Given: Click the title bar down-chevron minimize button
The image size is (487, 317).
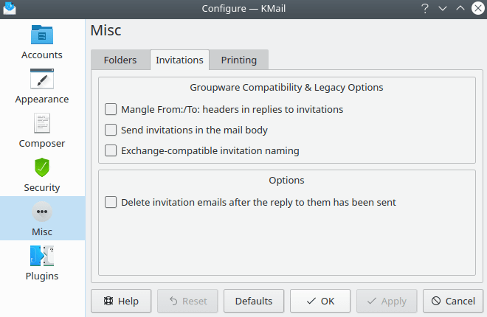Looking at the screenshot, I should coord(443,8).
